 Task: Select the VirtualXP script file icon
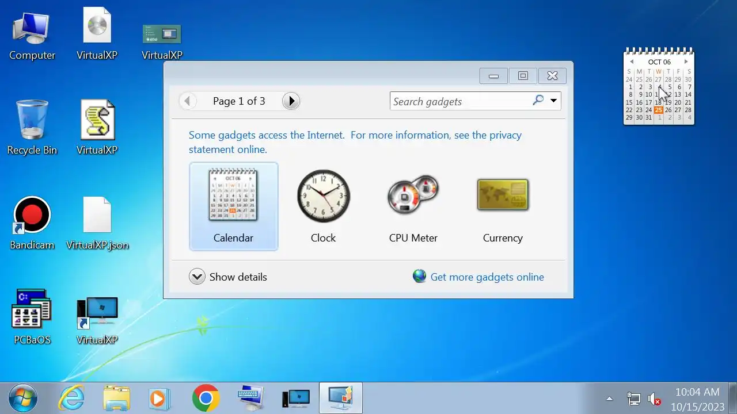tap(97, 128)
